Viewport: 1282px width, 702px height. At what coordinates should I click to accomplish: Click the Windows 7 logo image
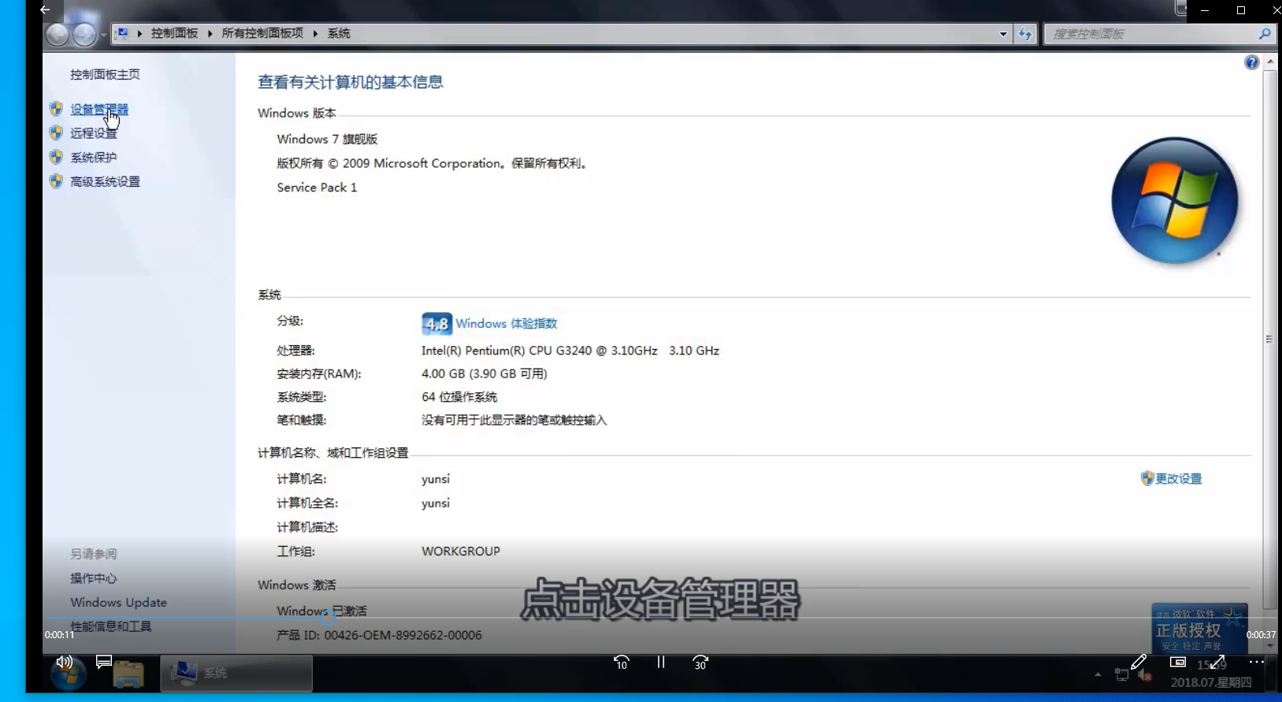click(x=1174, y=201)
